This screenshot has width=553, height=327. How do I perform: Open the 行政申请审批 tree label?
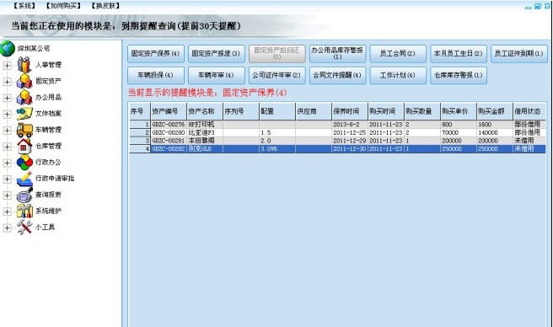pyautogui.click(x=55, y=179)
